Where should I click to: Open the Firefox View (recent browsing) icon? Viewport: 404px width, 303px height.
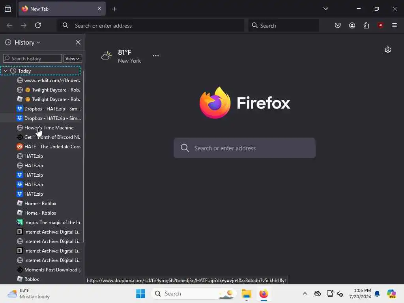8,9
